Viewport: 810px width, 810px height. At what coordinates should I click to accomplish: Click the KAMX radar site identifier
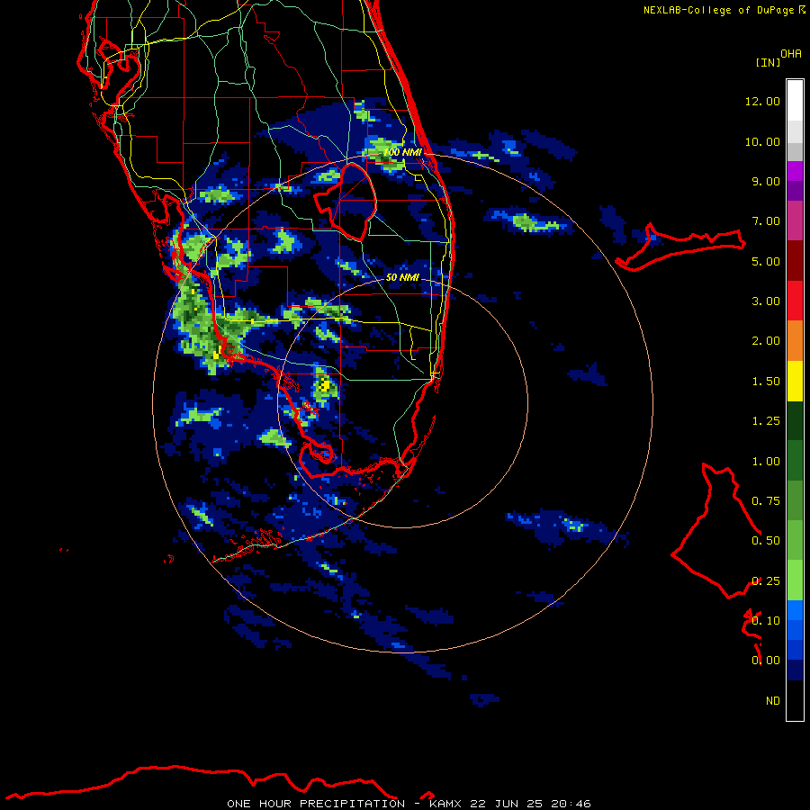pos(445,804)
